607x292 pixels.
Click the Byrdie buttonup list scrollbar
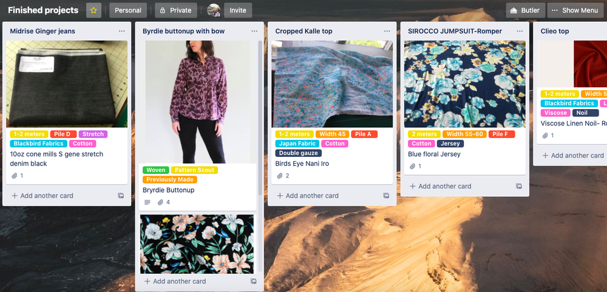coord(260,117)
